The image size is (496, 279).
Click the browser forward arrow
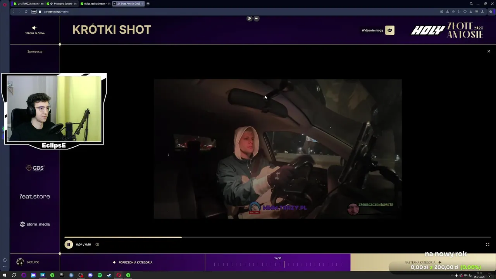pyautogui.click(x=19, y=12)
